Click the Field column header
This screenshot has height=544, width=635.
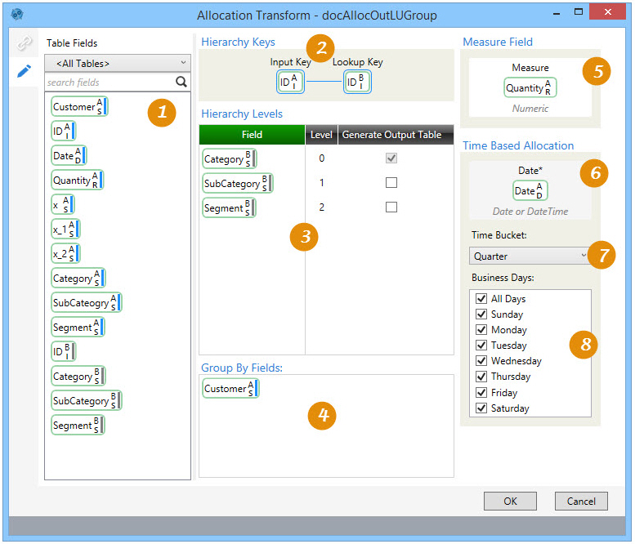252,135
